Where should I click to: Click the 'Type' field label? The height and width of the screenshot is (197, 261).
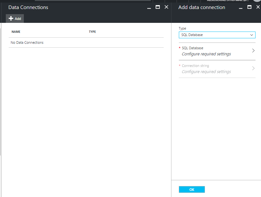pos(182,28)
